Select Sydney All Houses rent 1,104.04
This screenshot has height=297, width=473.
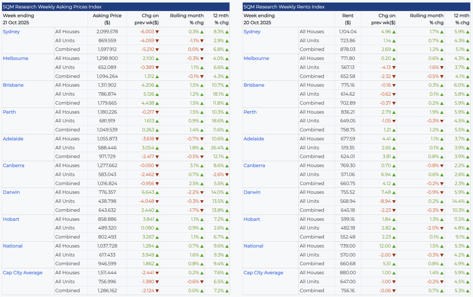(x=348, y=32)
